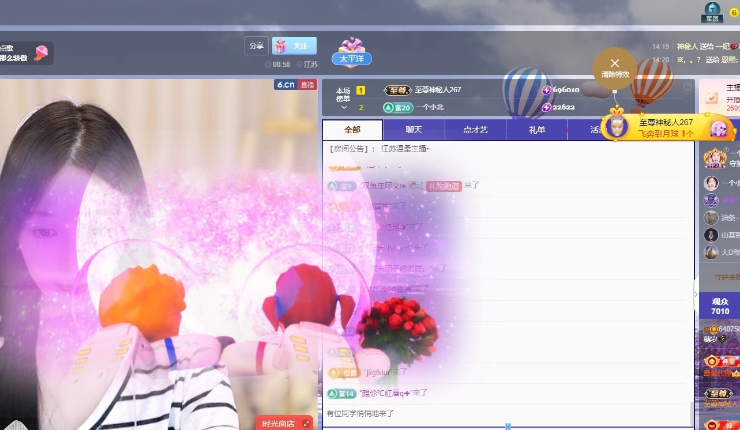The width and height of the screenshot is (740, 430).
Task: Open the 礼单 gift list tab
Action: pos(537,130)
